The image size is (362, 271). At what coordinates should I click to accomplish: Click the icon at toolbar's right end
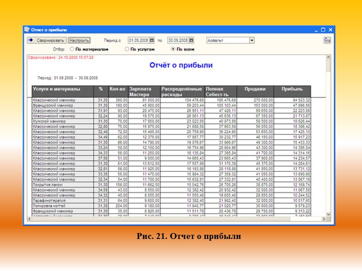(x=327, y=40)
